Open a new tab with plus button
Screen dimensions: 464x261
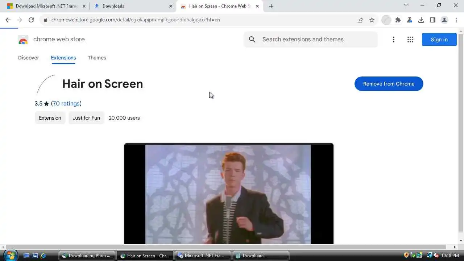point(271,6)
